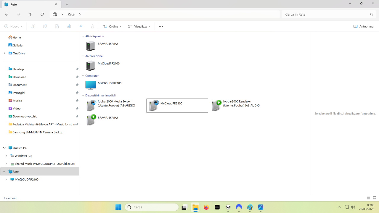Expand the Windows (C:) tree node
Viewport: 379px width, 213px height.
[6, 156]
